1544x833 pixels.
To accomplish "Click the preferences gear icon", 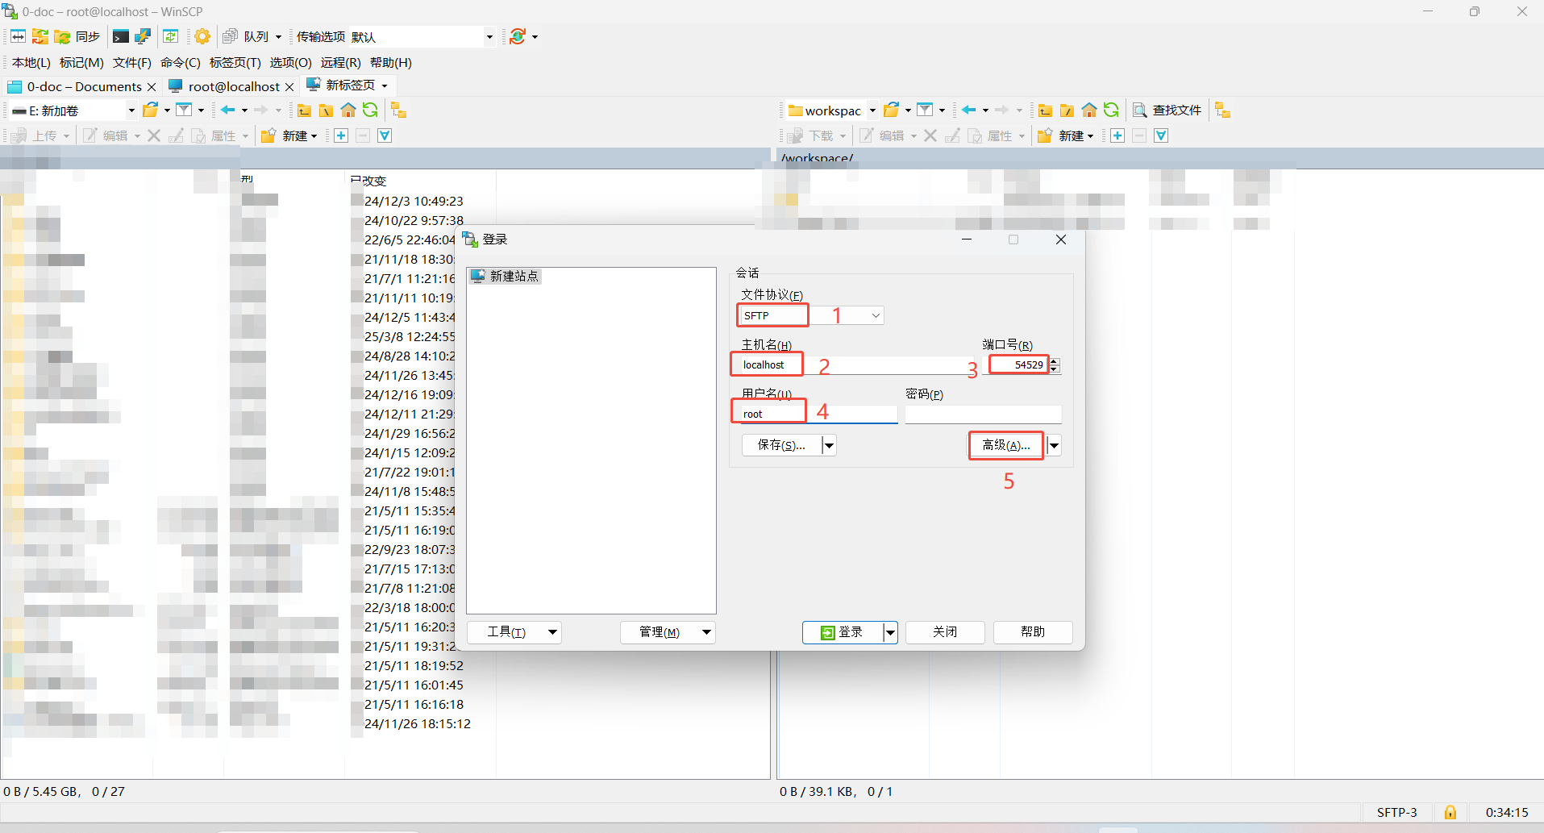I will pos(202,36).
